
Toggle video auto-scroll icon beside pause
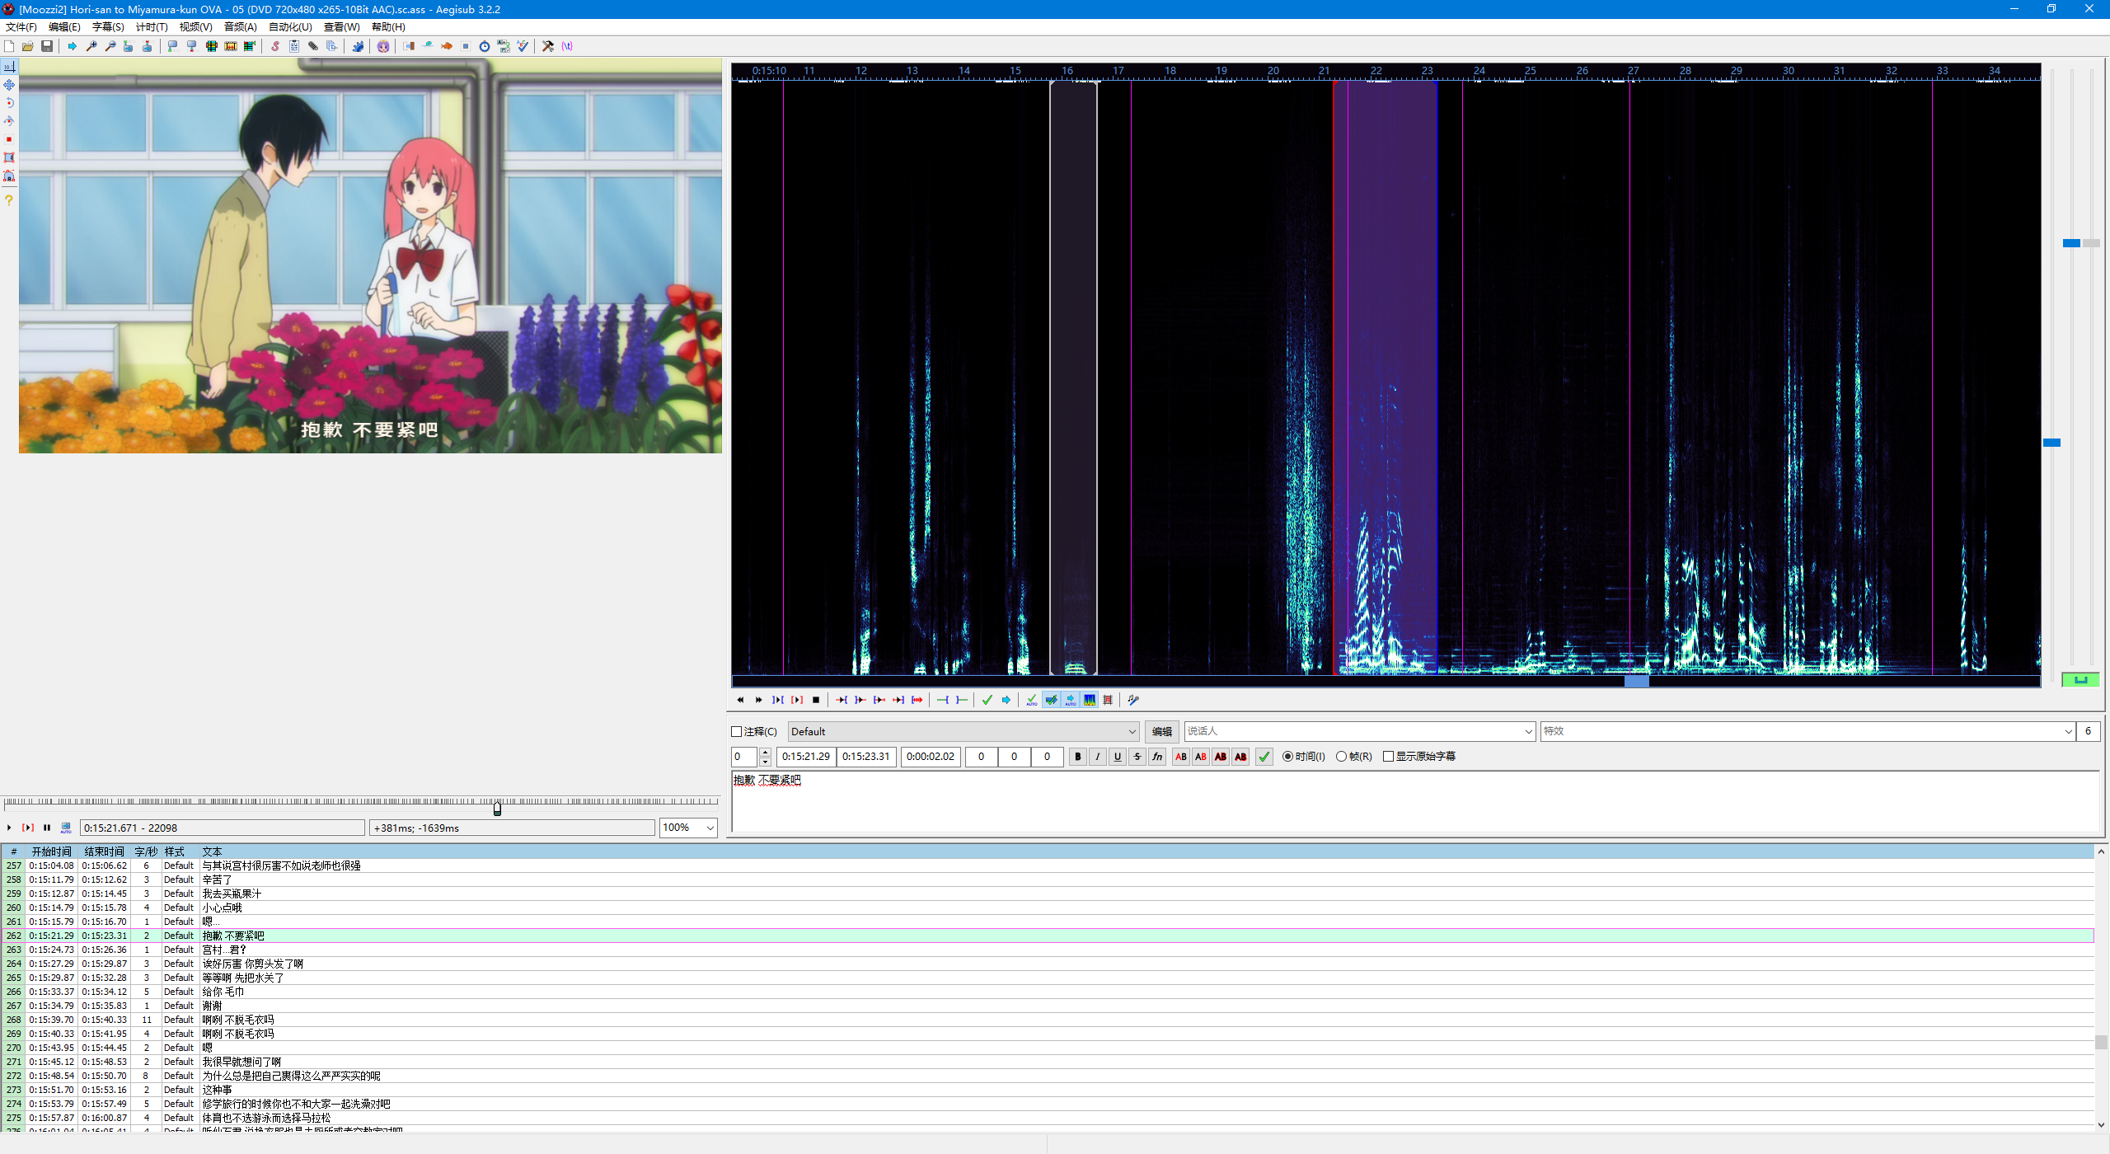click(x=66, y=828)
